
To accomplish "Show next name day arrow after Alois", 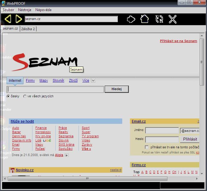I will pyautogui.click(x=67, y=155).
